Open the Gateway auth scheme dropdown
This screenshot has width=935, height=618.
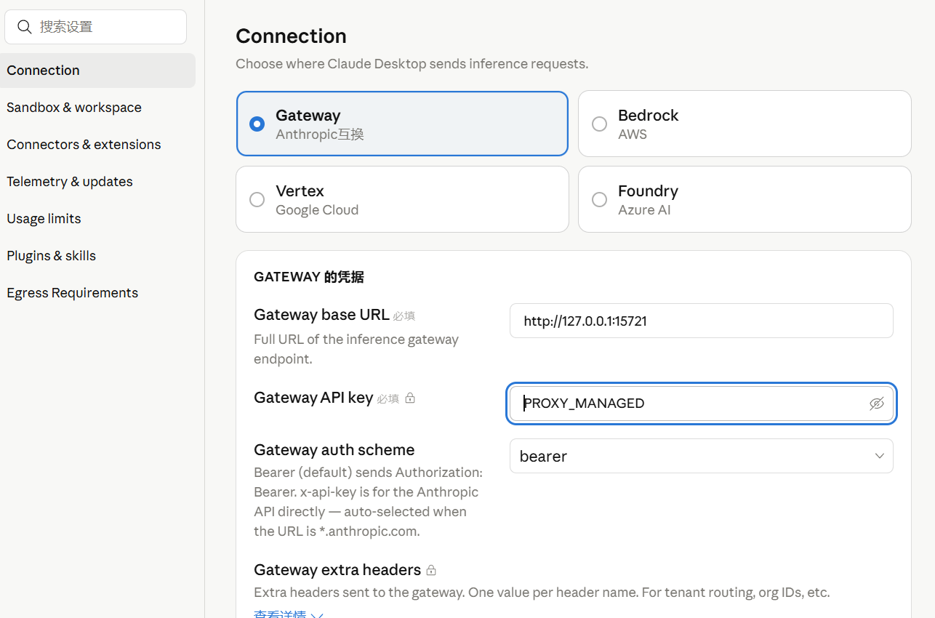tap(701, 456)
